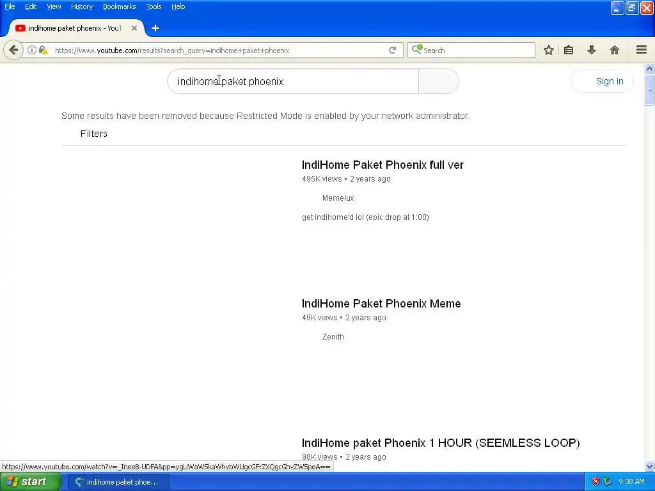655x491 pixels.
Task: Open video IndiHome Paket Phoenix Meme
Action: click(381, 304)
